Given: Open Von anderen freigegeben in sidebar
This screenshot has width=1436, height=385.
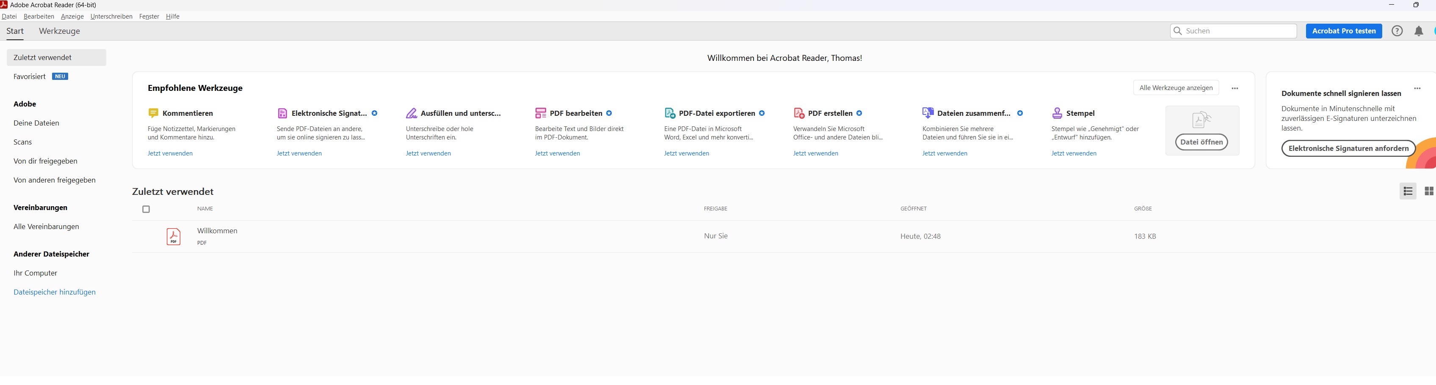Looking at the screenshot, I should point(55,180).
